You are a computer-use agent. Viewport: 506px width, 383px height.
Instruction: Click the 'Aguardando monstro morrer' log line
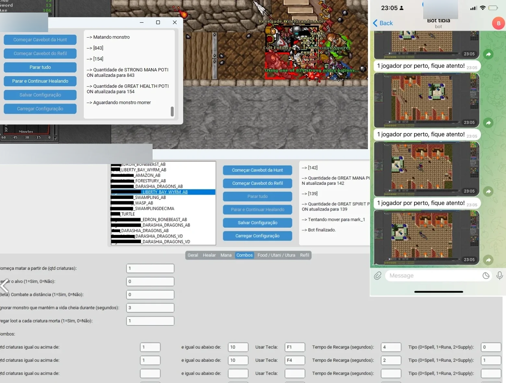(x=119, y=103)
